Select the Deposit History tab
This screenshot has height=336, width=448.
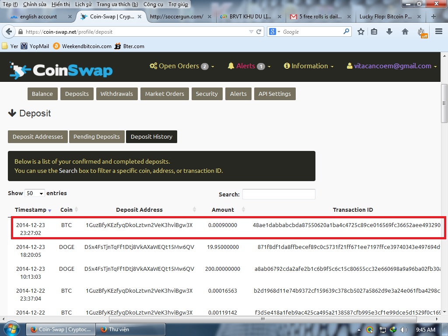[x=151, y=136]
